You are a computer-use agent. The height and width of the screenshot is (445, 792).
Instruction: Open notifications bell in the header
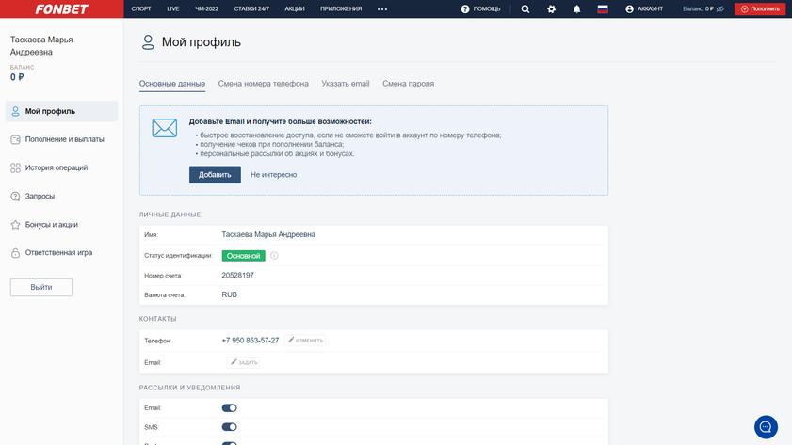(x=577, y=8)
